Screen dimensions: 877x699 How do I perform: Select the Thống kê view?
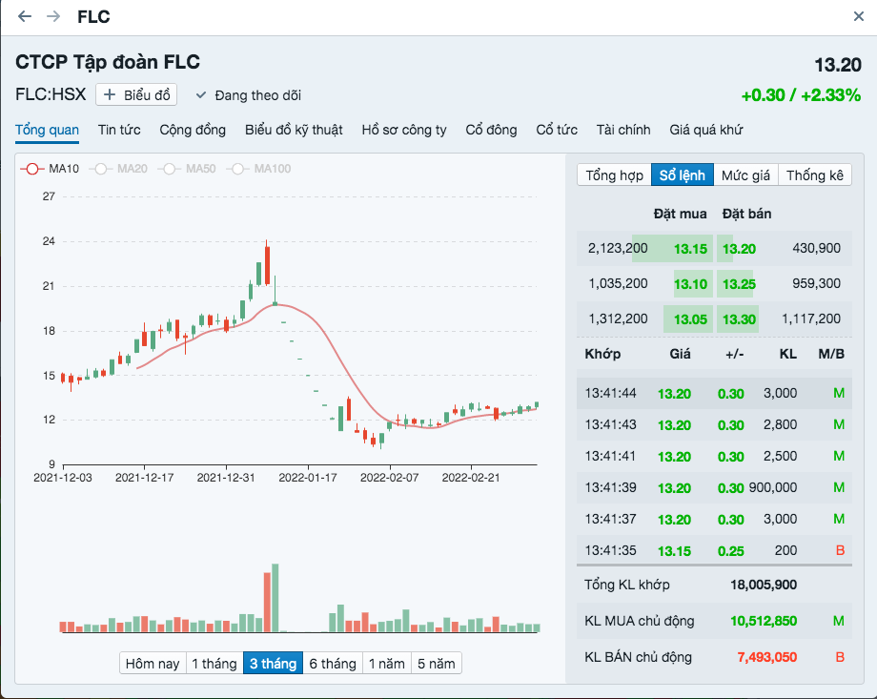(x=815, y=175)
